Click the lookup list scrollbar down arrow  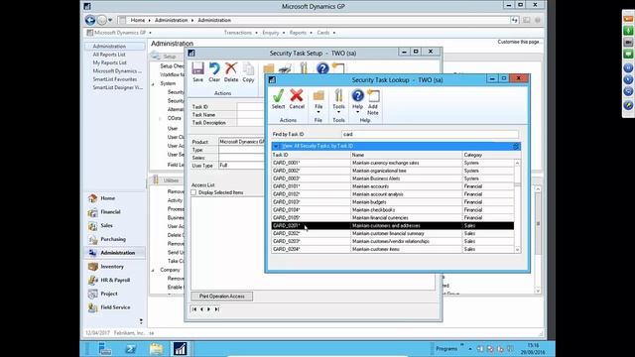pos(517,250)
